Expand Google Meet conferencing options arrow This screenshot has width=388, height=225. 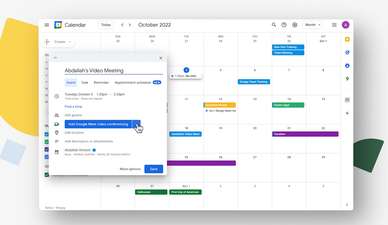136,124
